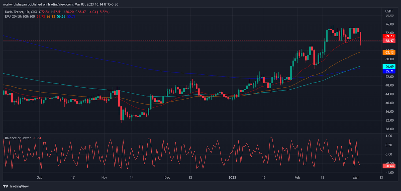The image size is (401, 191).
Task: Select the Dash/Tether, 1D, OKX symbol title
Action: click(21, 12)
